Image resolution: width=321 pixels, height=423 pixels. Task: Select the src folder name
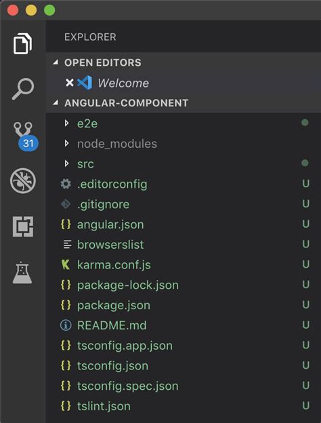[x=85, y=164]
